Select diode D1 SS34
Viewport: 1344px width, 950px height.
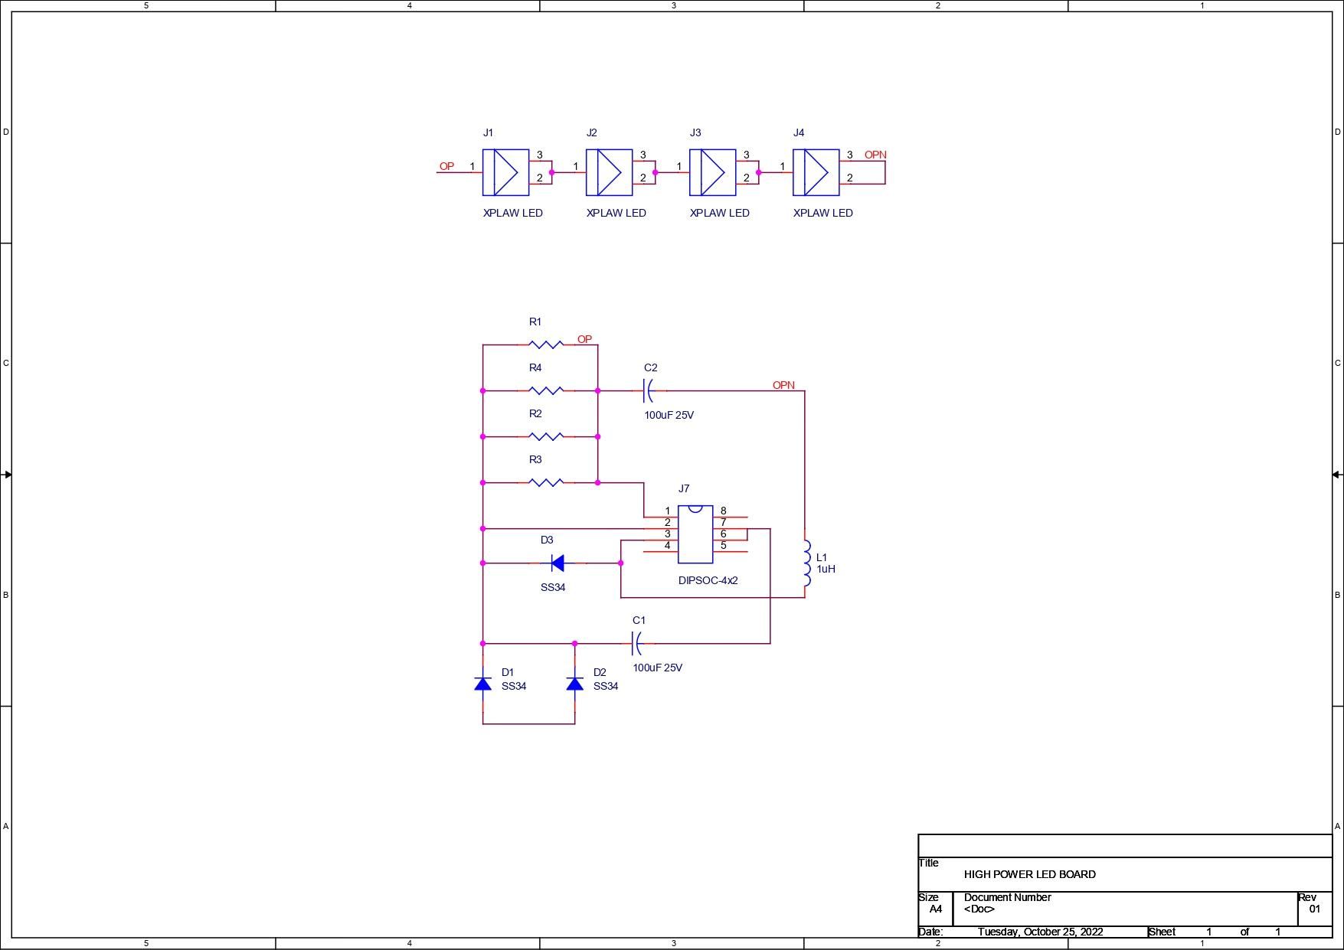[x=482, y=684]
